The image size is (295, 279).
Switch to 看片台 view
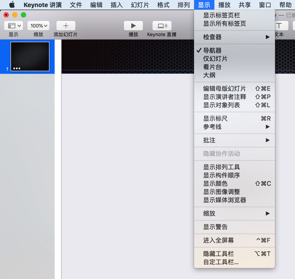(234, 67)
